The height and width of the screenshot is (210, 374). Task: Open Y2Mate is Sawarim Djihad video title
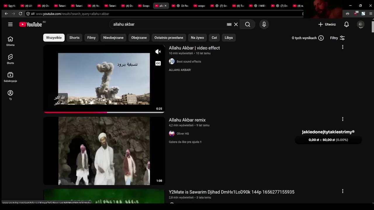pyautogui.click(x=232, y=192)
